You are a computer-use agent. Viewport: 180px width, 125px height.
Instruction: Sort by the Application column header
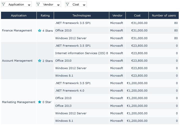pos(19,15)
